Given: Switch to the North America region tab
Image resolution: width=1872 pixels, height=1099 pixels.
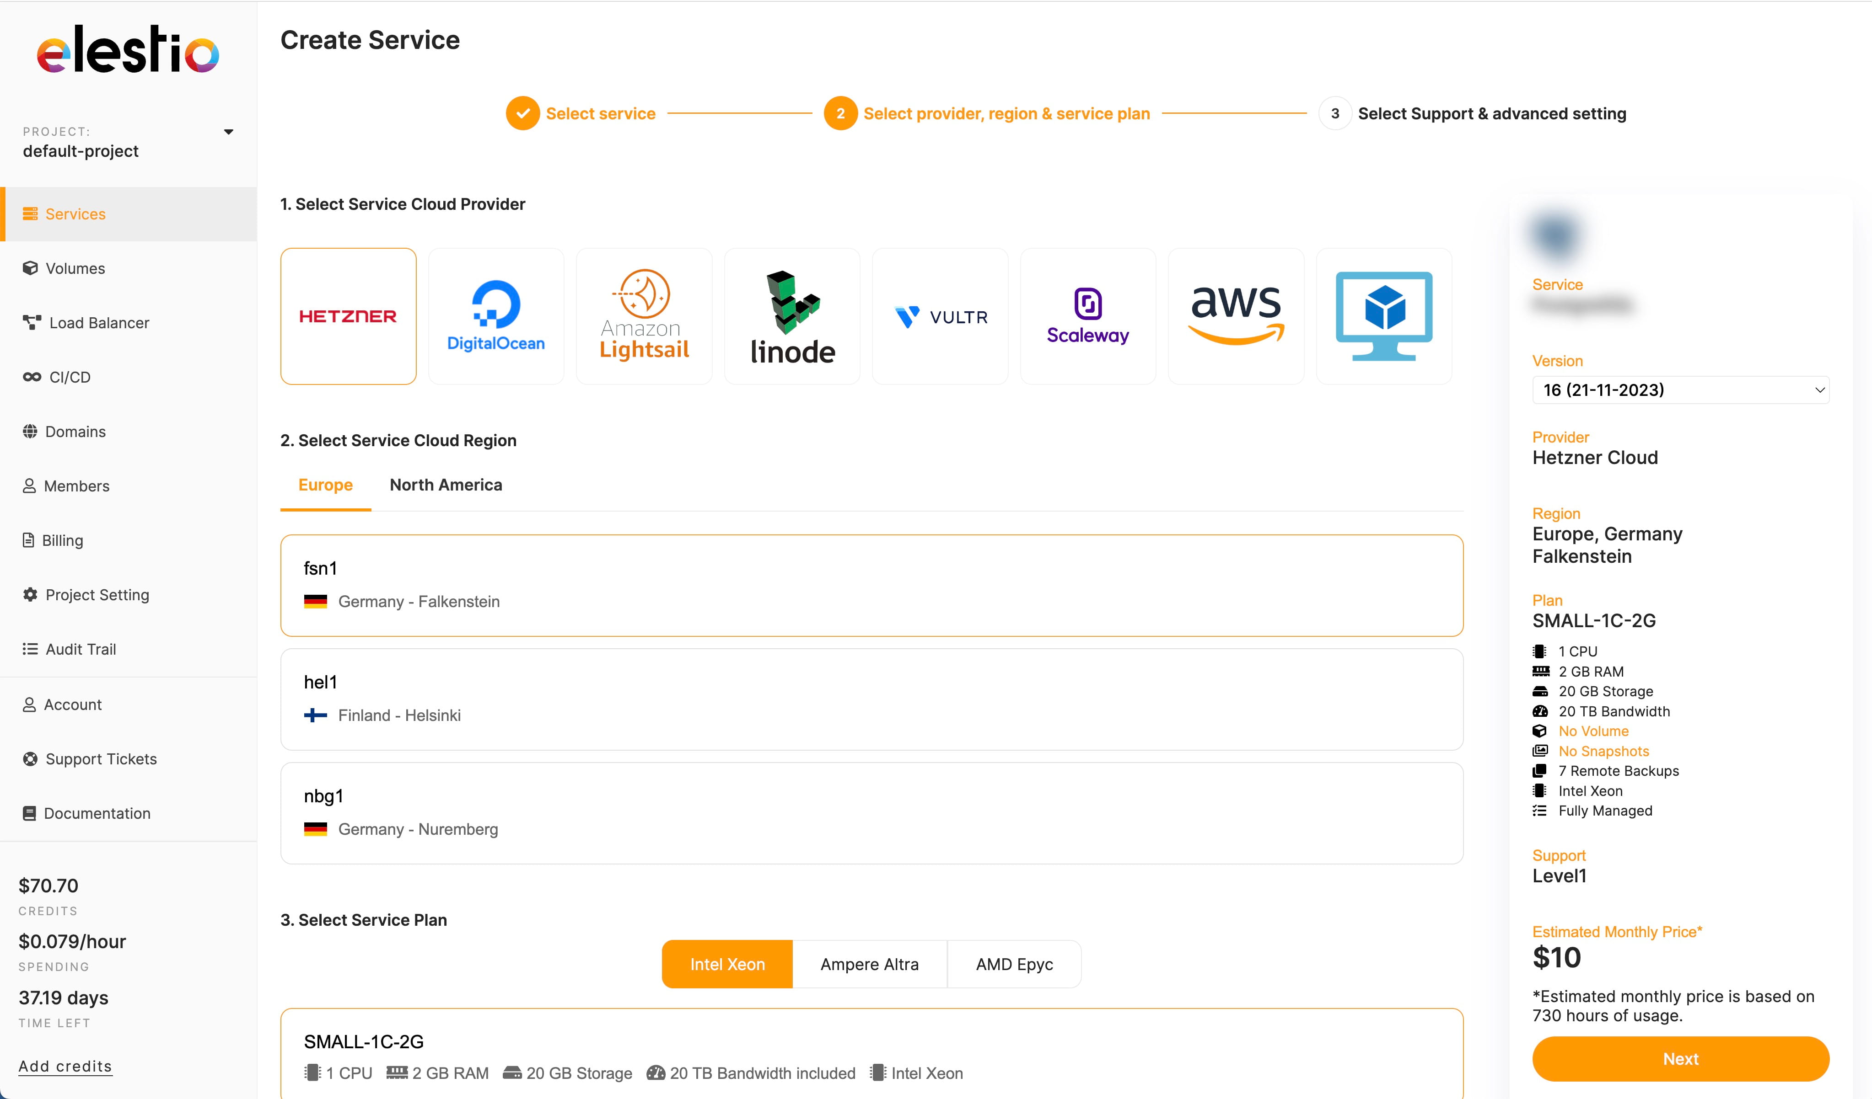Looking at the screenshot, I should [x=446, y=484].
